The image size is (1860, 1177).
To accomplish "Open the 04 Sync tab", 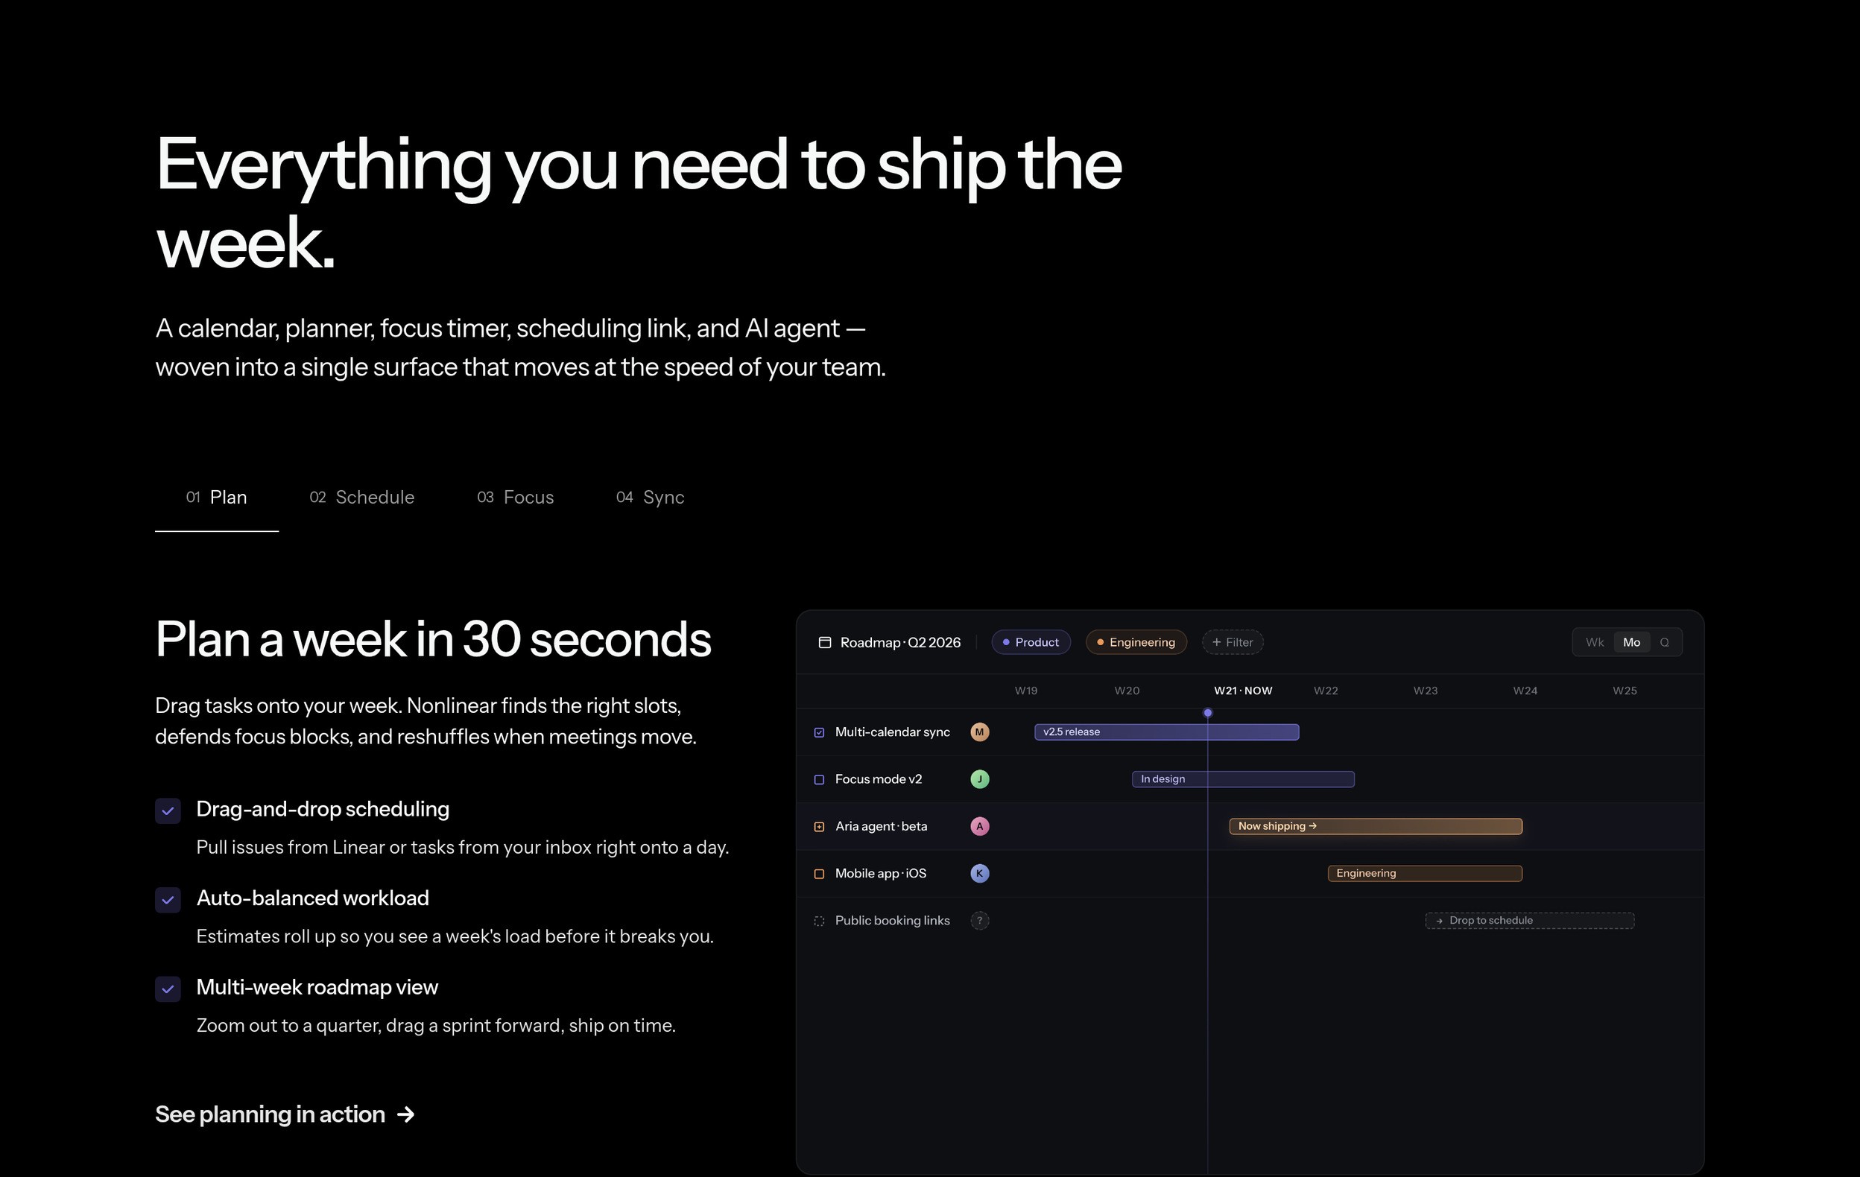I will click(650, 497).
